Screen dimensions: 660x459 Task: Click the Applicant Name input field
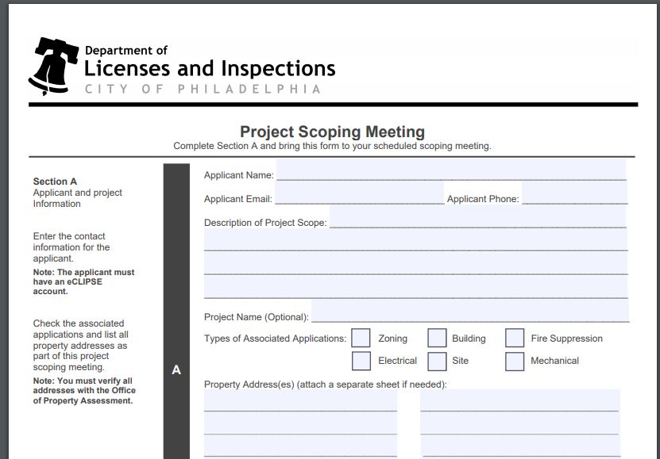(451, 170)
